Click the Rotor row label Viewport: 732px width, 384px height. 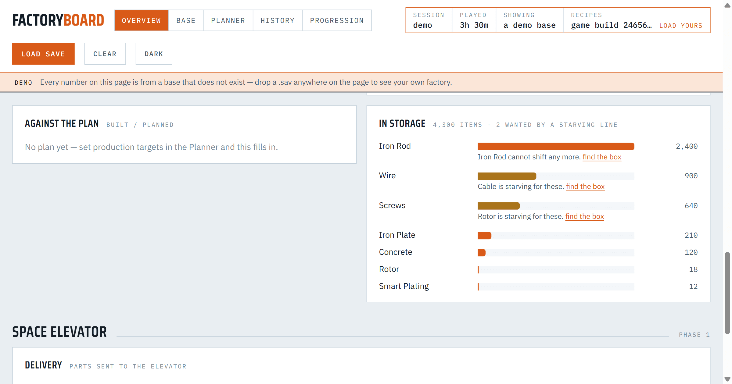[389, 269]
